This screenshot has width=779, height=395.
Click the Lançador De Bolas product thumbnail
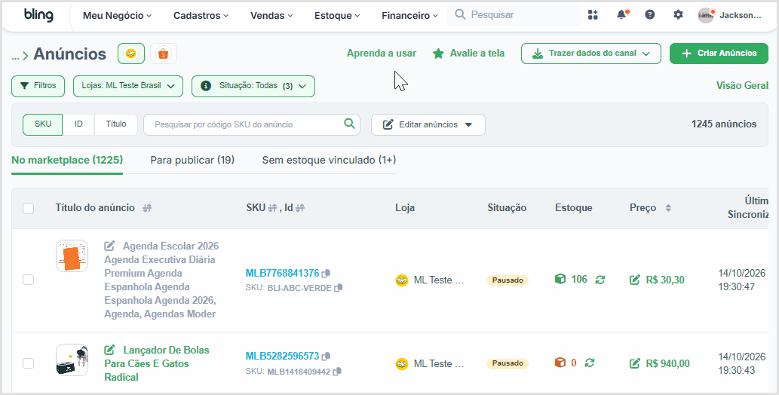point(72,360)
